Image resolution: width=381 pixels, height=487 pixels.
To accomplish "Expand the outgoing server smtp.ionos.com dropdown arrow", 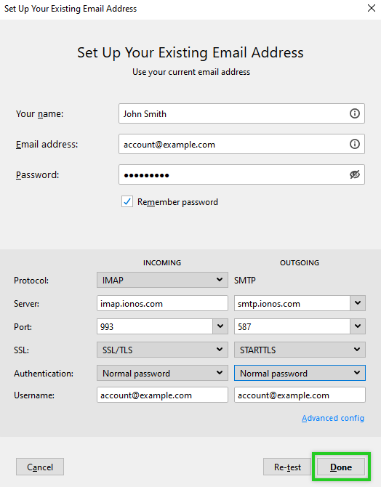I will click(x=358, y=303).
